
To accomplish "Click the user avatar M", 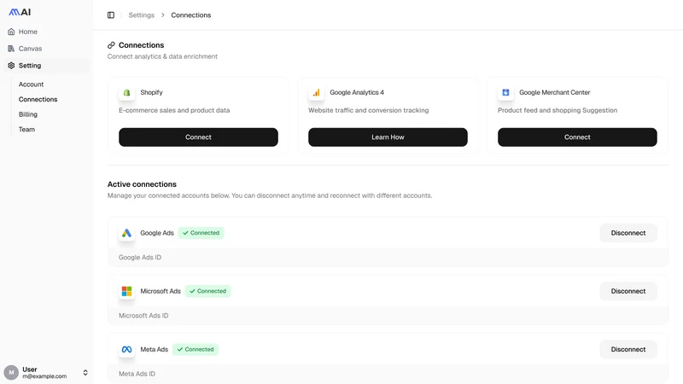I will pyautogui.click(x=11, y=373).
